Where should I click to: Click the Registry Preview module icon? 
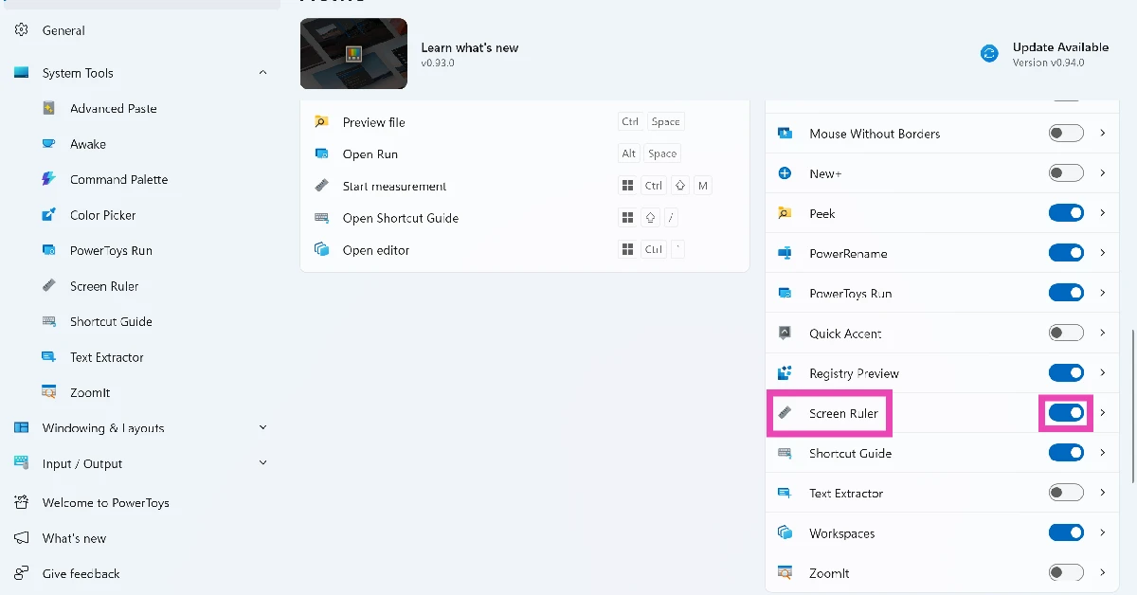[785, 373]
